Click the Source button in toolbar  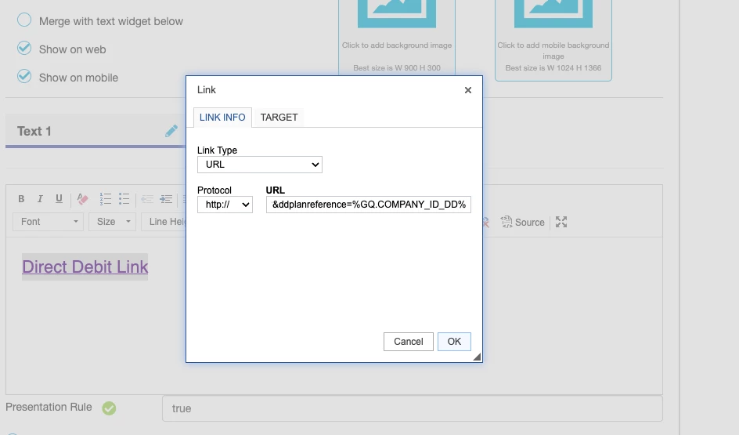coord(523,223)
